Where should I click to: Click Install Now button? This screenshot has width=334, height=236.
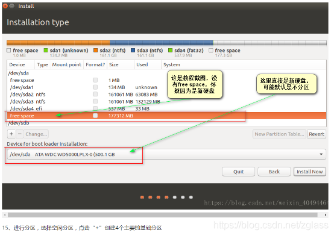(310, 172)
